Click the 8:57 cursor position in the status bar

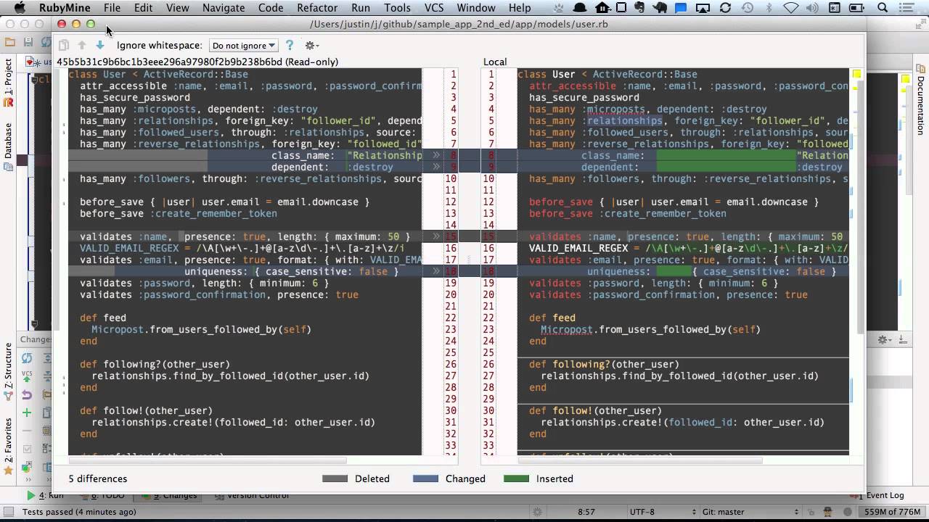[x=586, y=512]
